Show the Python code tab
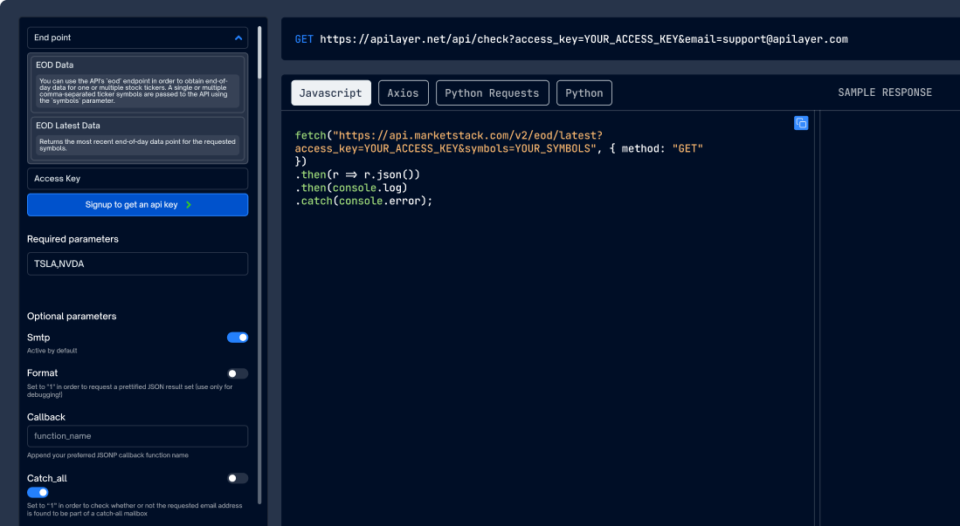The height and width of the screenshot is (526, 960). coord(584,93)
